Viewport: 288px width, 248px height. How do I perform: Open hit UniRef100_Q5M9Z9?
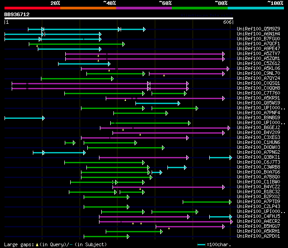pyautogui.click(x=258, y=29)
